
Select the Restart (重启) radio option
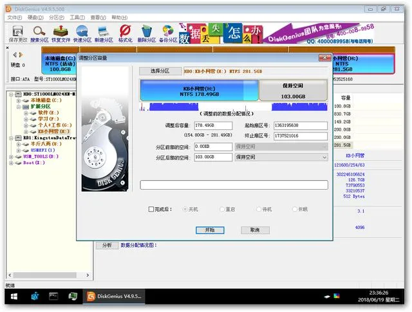(222, 209)
